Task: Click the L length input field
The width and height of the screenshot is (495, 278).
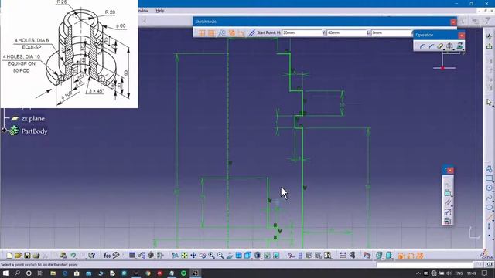Action: coord(391,32)
